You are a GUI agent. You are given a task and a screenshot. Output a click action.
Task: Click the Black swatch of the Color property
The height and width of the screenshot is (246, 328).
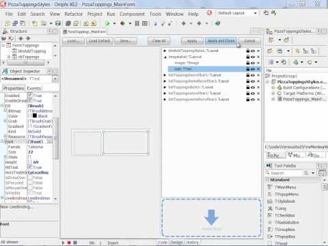[x=35, y=115]
